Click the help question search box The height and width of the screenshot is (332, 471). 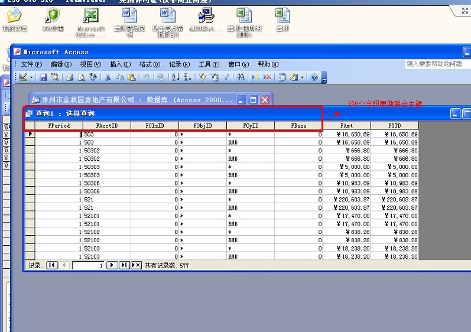click(438, 64)
